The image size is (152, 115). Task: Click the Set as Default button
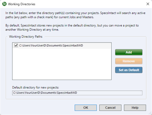tap(129, 70)
